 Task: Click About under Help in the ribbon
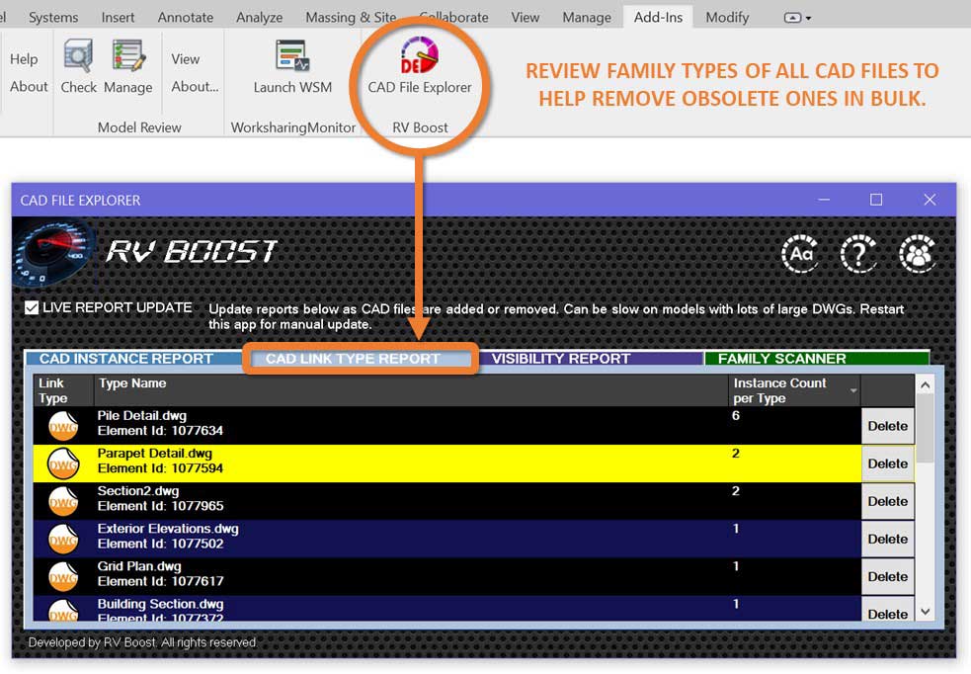29,87
